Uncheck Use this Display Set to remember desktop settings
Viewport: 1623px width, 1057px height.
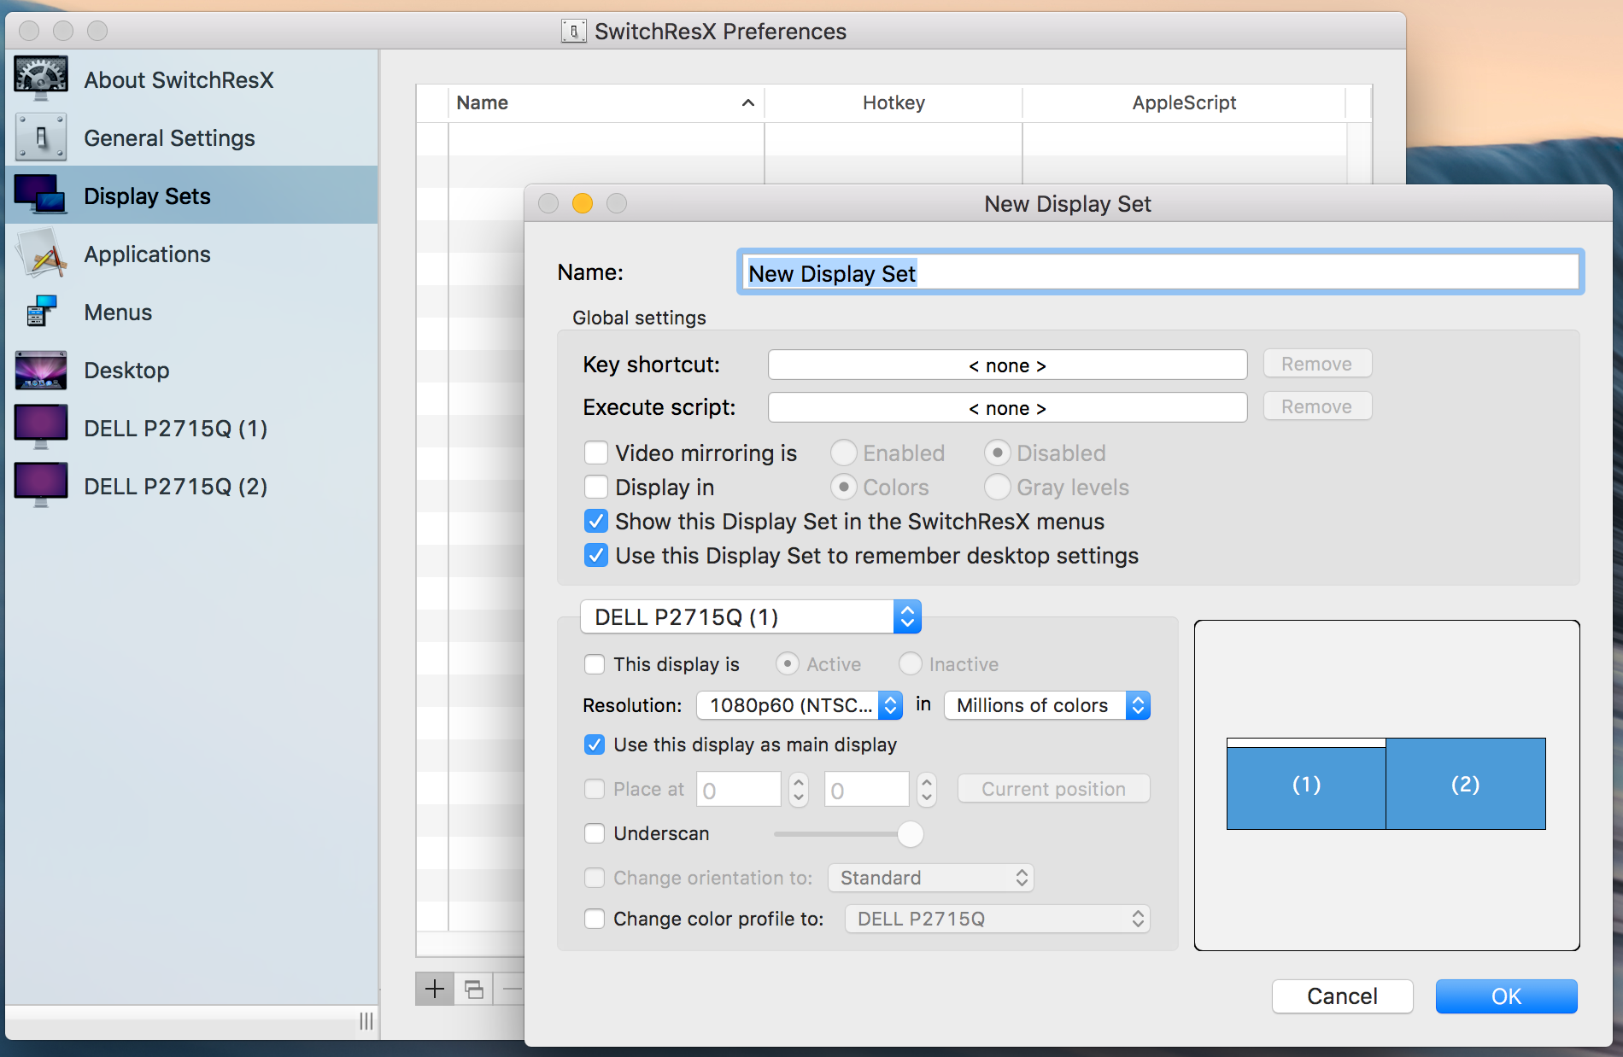click(x=596, y=555)
